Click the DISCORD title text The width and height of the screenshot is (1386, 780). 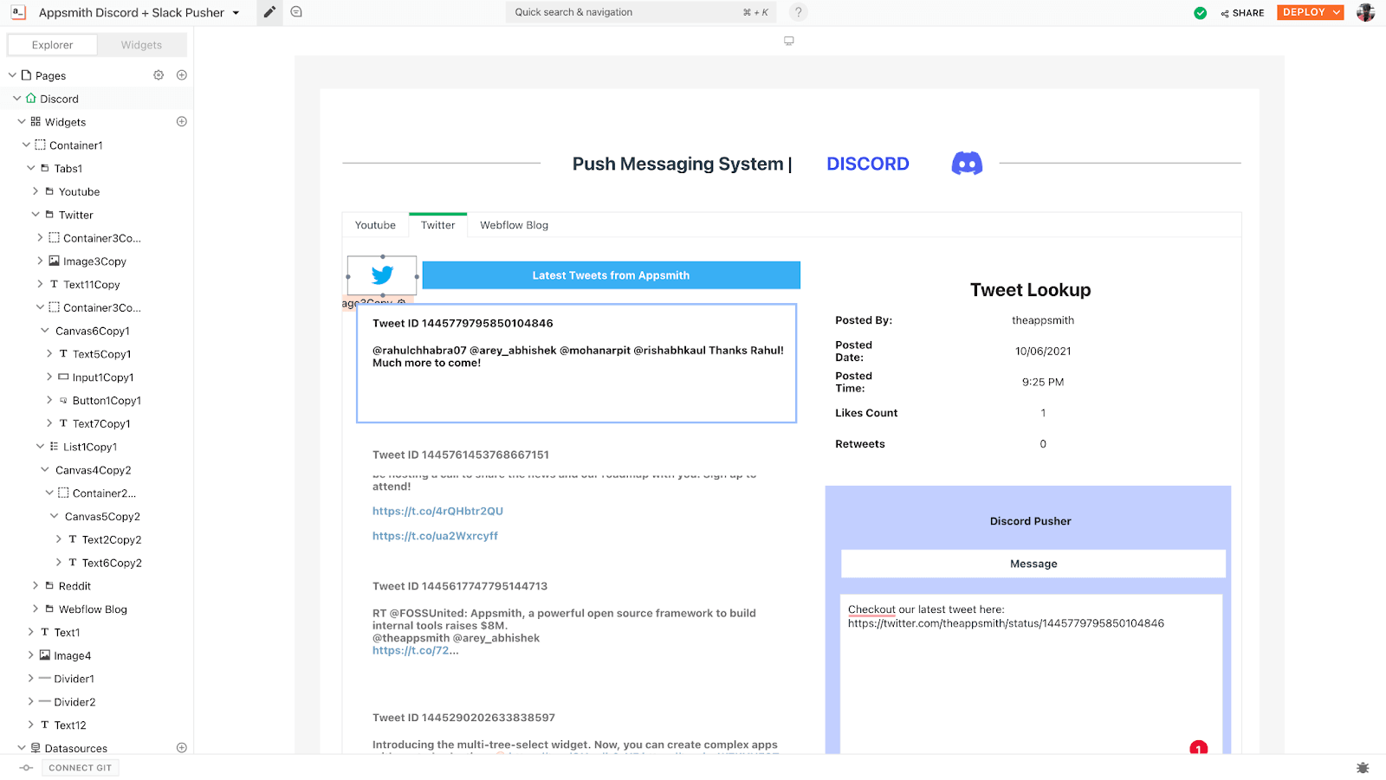(x=868, y=164)
